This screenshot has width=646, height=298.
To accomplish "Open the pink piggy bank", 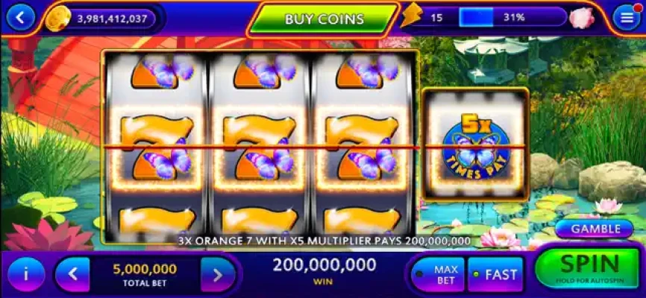I will click(582, 18).
